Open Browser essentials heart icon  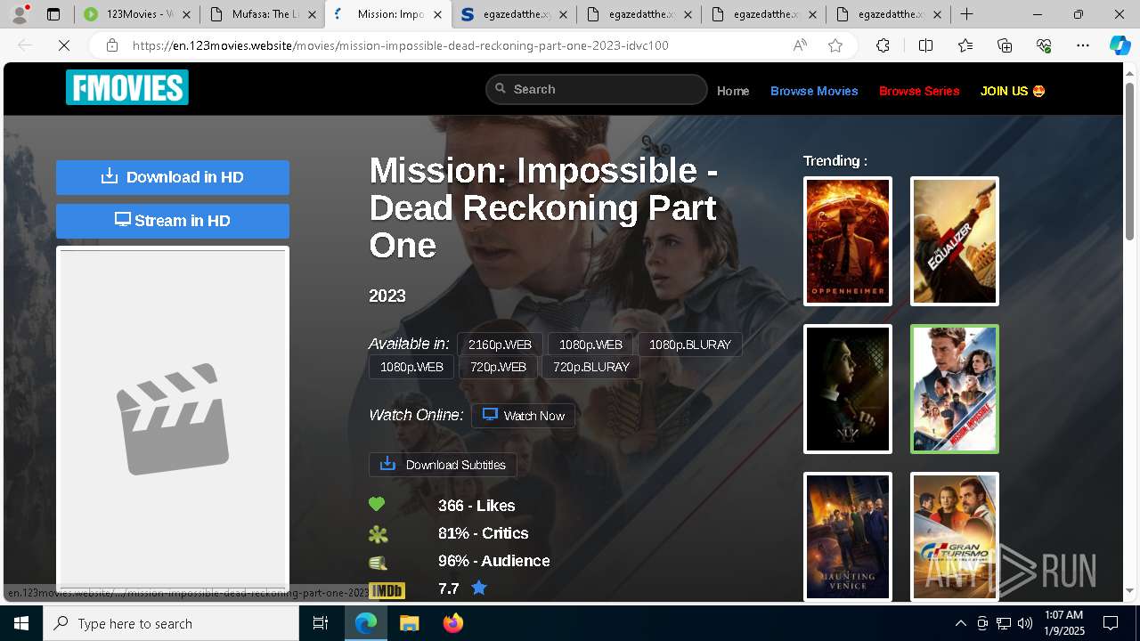[1044, 45]
